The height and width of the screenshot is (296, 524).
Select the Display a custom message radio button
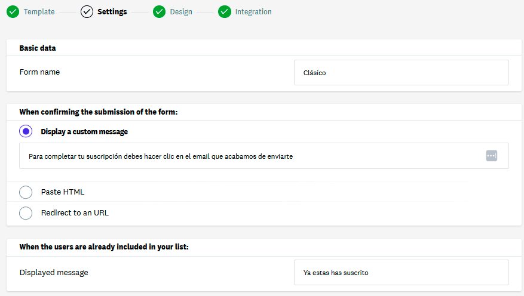(x=26, y=131)
